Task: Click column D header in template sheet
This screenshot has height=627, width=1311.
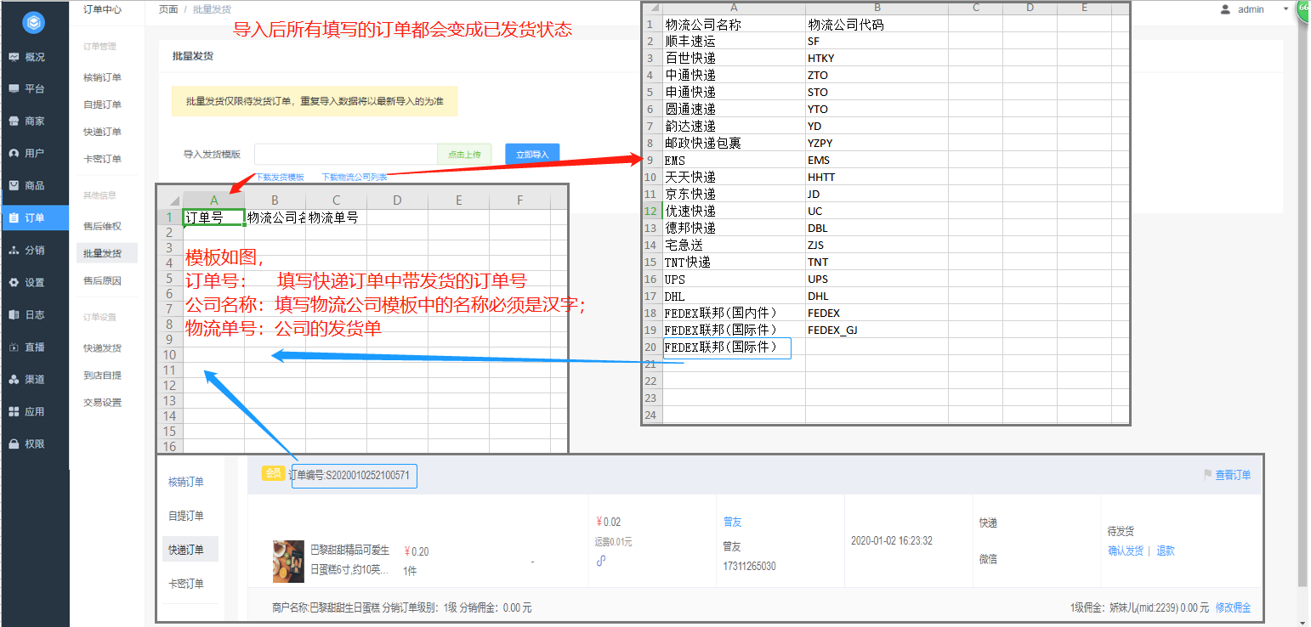Action: (x=398, y=201)
